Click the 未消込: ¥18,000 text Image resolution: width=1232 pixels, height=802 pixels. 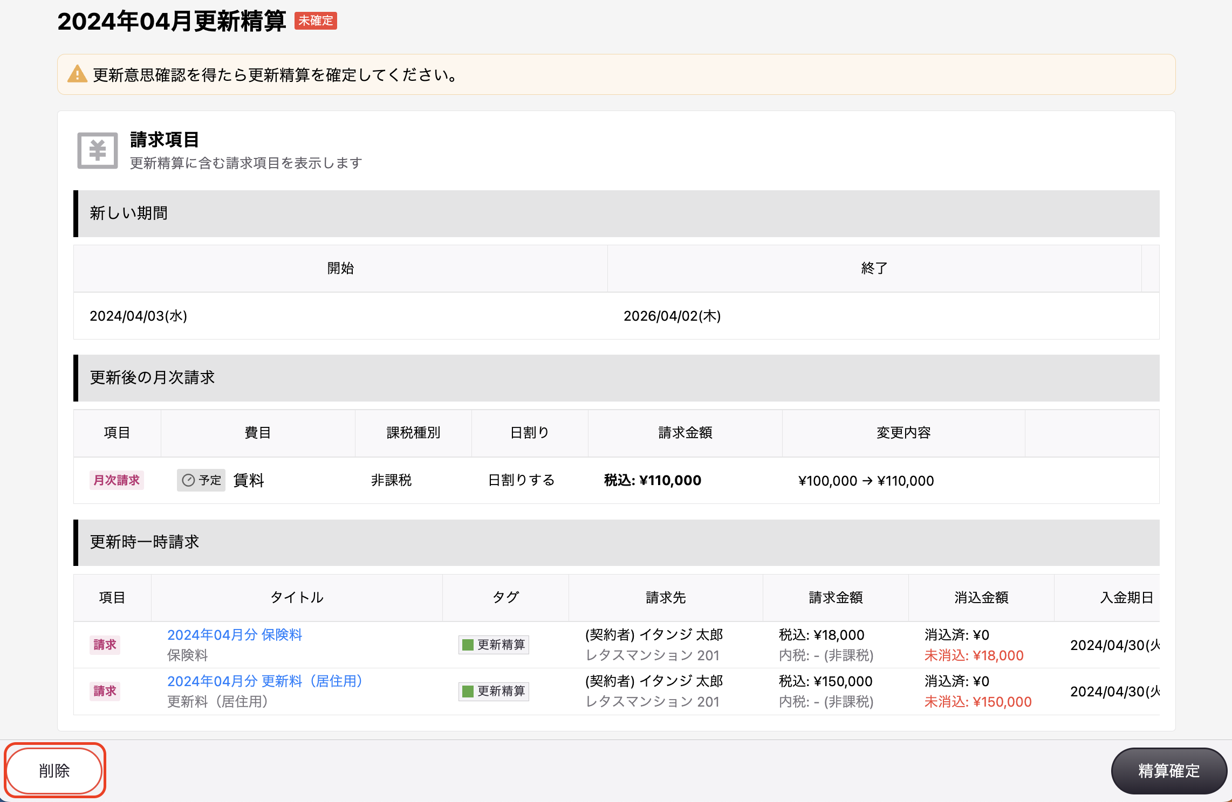pos(974,655)
